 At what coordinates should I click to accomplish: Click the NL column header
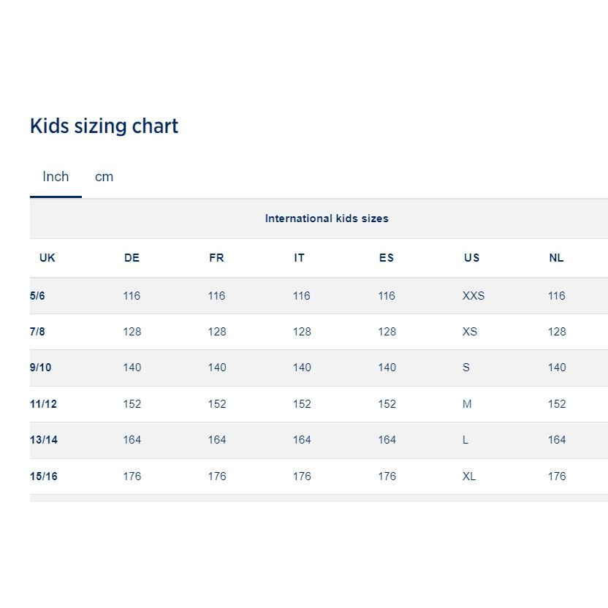(556, 258)
